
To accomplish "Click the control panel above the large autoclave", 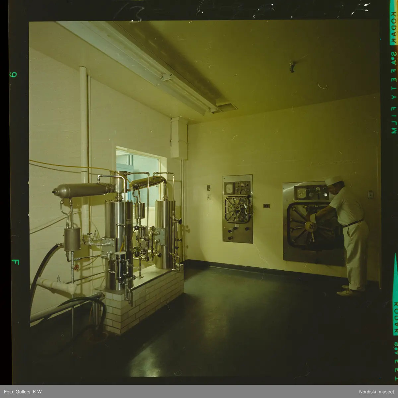I will pyautogui.click(x=311, y=192).
